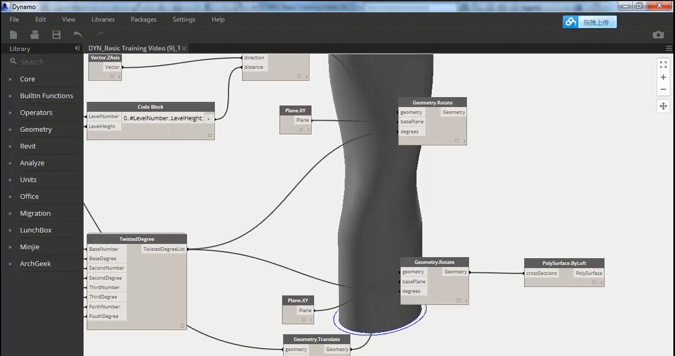Click the Library search field
Image resolution: width=675 pixels, height=356 pixels.
click(47, 62)
